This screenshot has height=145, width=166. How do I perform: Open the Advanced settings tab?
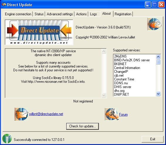[x=60, y=14]
